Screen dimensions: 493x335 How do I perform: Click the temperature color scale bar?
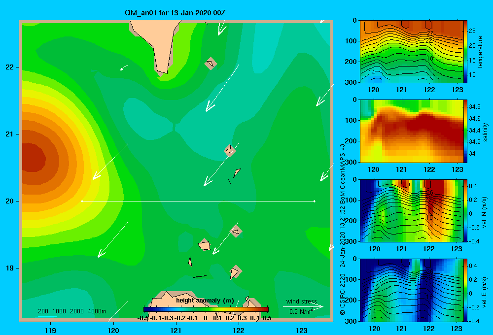click(x=465, y=52)
